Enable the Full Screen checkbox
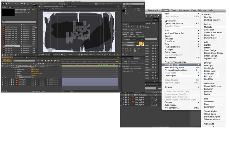 coord(137,37)
